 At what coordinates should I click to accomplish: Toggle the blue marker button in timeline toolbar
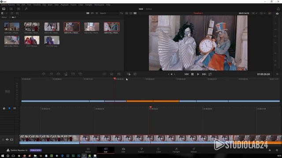coord(9,108)
